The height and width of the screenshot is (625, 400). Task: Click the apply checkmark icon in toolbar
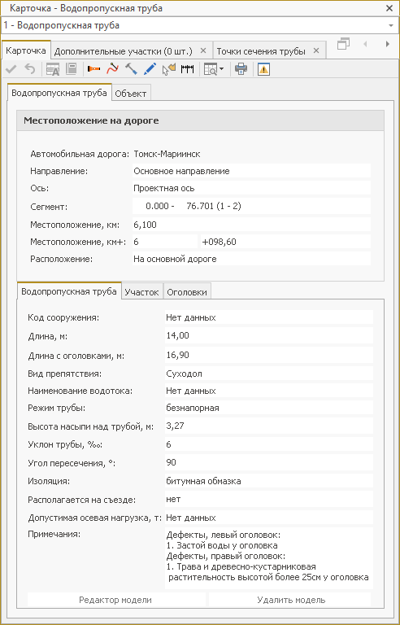pos(11,69)
